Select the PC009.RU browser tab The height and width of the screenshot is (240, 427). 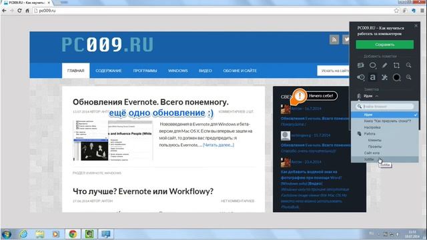pos(27,3)
